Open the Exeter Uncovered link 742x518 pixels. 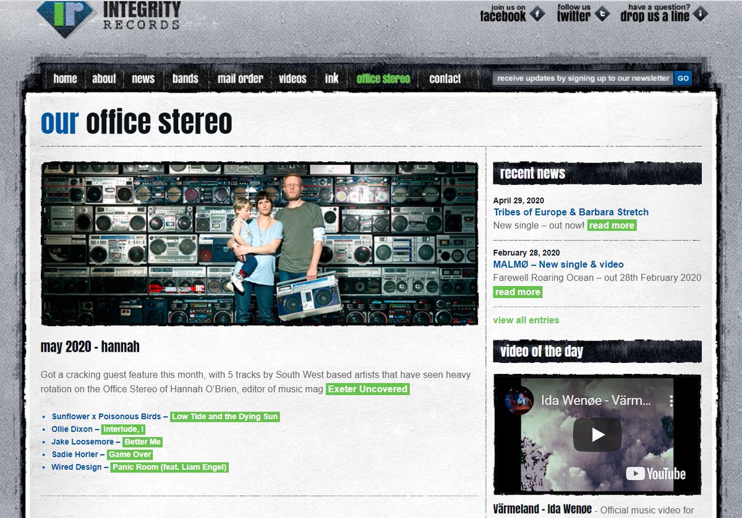tap(367, 389)
